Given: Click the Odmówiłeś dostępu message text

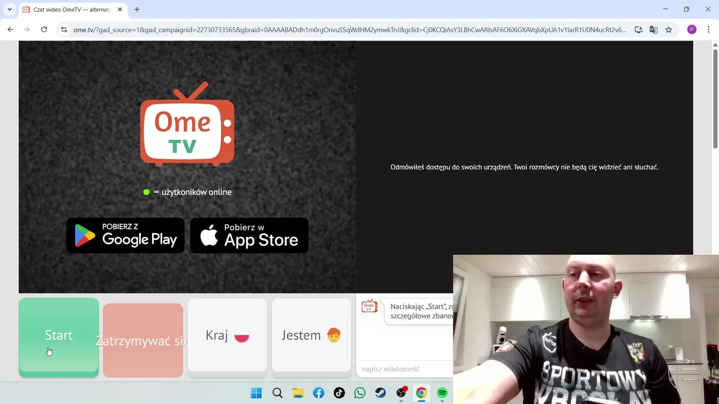Looking at the screenshot, I should pyautogui.click(x=524, y=167).
